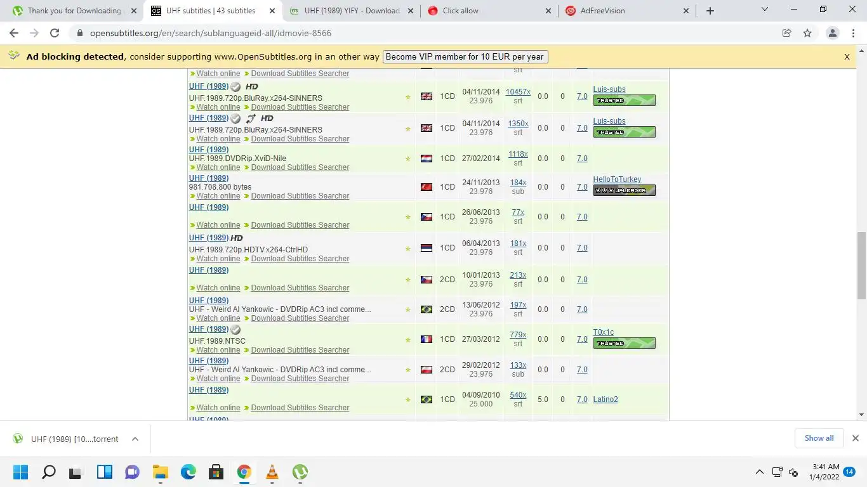
Task: Click the Turkish flag in HelloToTurkey row
Action: [x=427, y=187]
